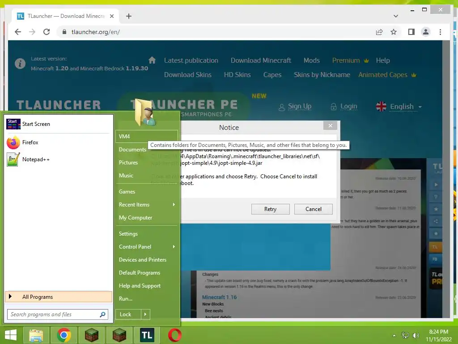Reload the TLauncher page
The image size is (458, 344).
(47, 32)
